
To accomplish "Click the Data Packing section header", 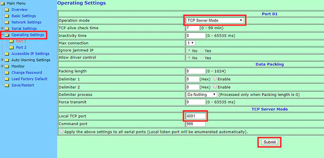I will (x=270, y=64).
